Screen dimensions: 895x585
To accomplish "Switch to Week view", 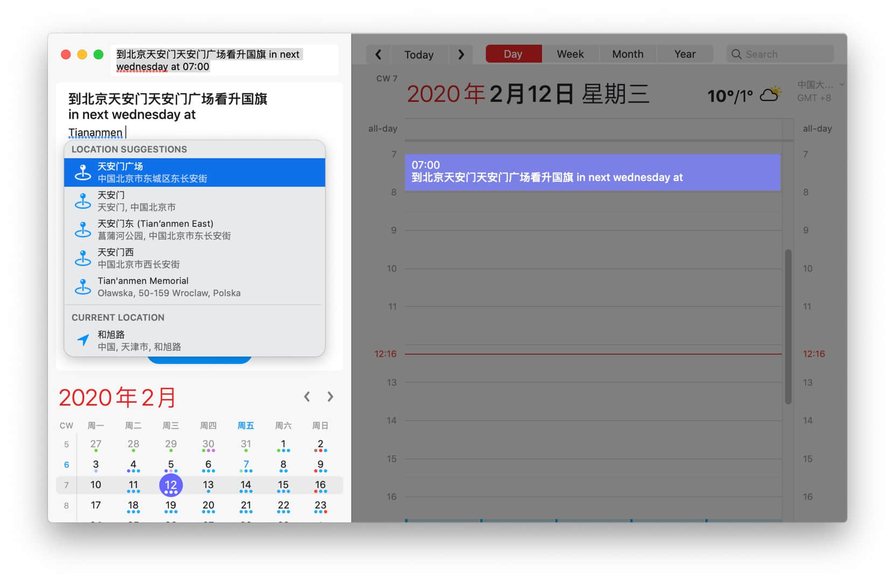I will (x=570, y=54).
